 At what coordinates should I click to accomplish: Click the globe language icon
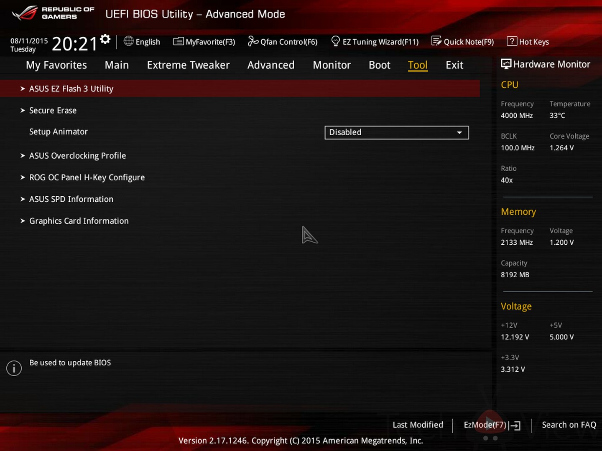129,41
